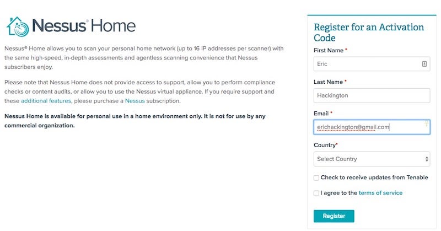
Task: Click the "Check to receive updates from Tenable" label
Action: (x=374, y=178)
